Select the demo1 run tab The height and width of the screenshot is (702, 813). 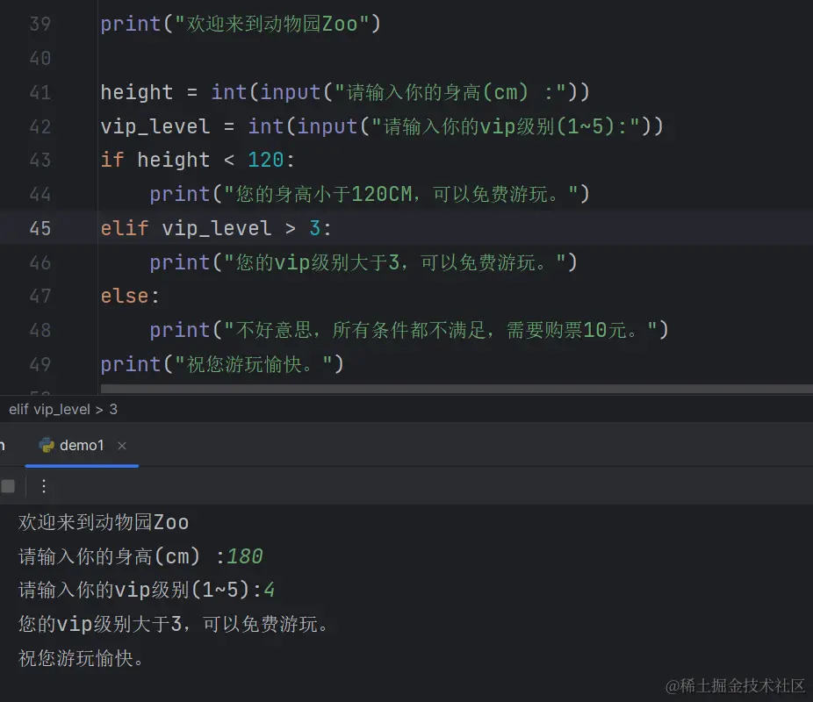pos(82,446)
